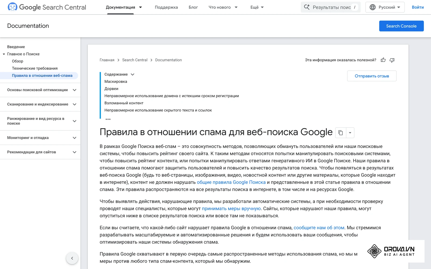Copy page using the copy icon

coord(340,133)
